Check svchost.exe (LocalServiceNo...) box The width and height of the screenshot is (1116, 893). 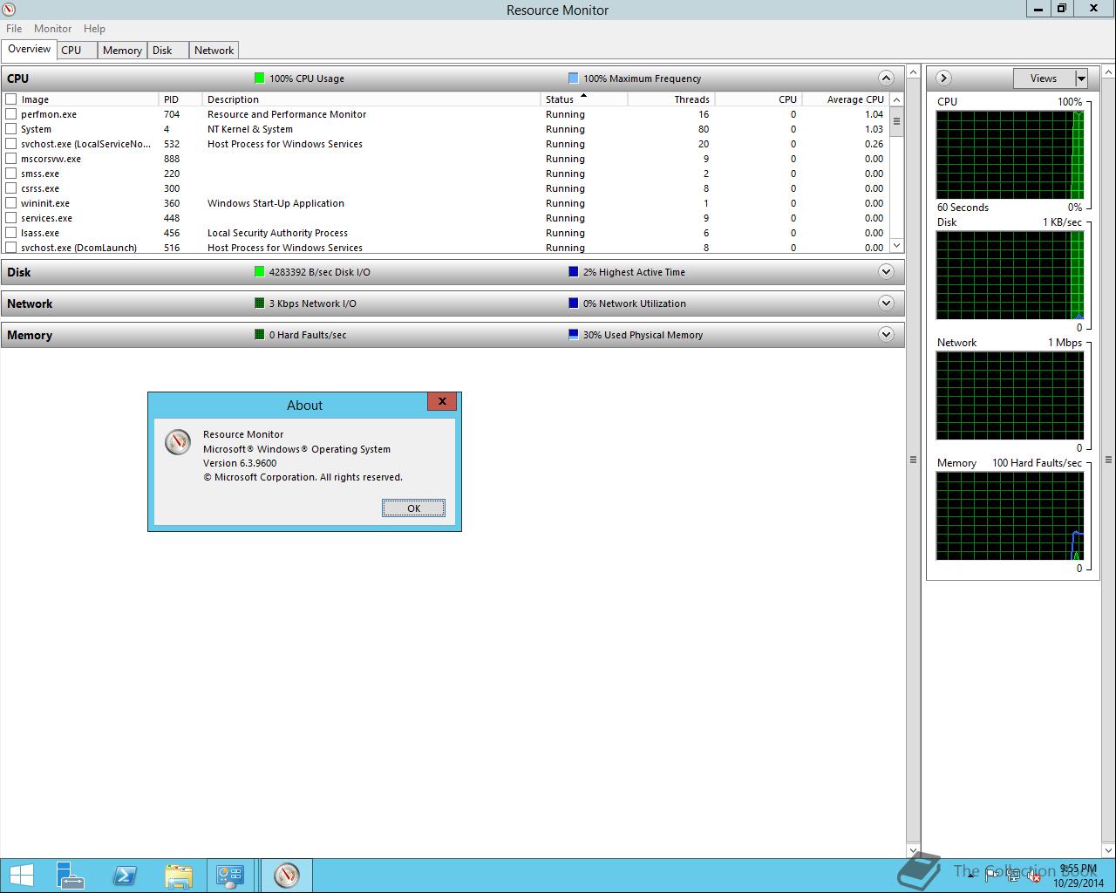11,144
